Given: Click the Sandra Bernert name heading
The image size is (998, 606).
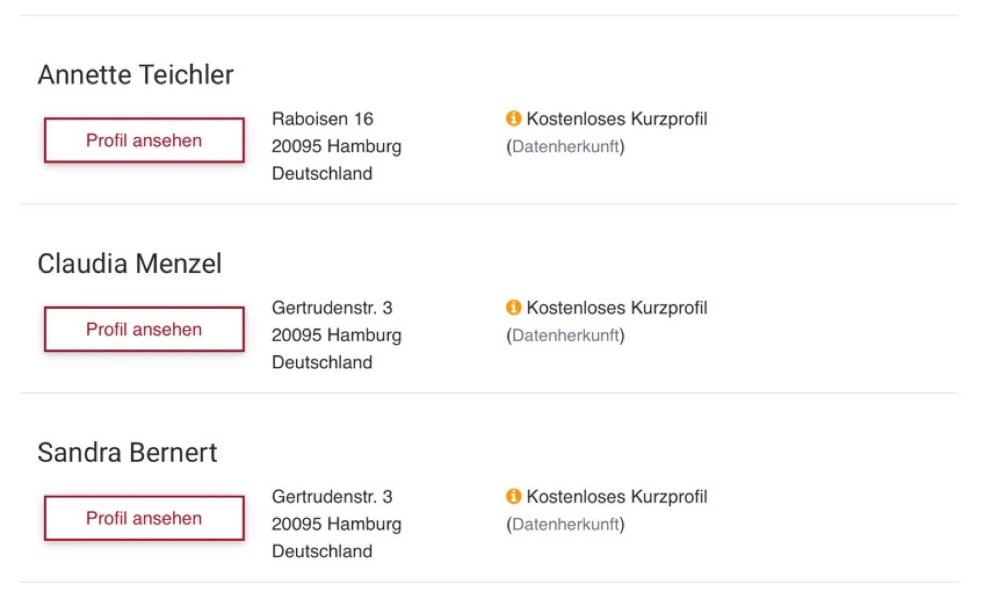Looking at the screenshot, I should click(127, 453).
